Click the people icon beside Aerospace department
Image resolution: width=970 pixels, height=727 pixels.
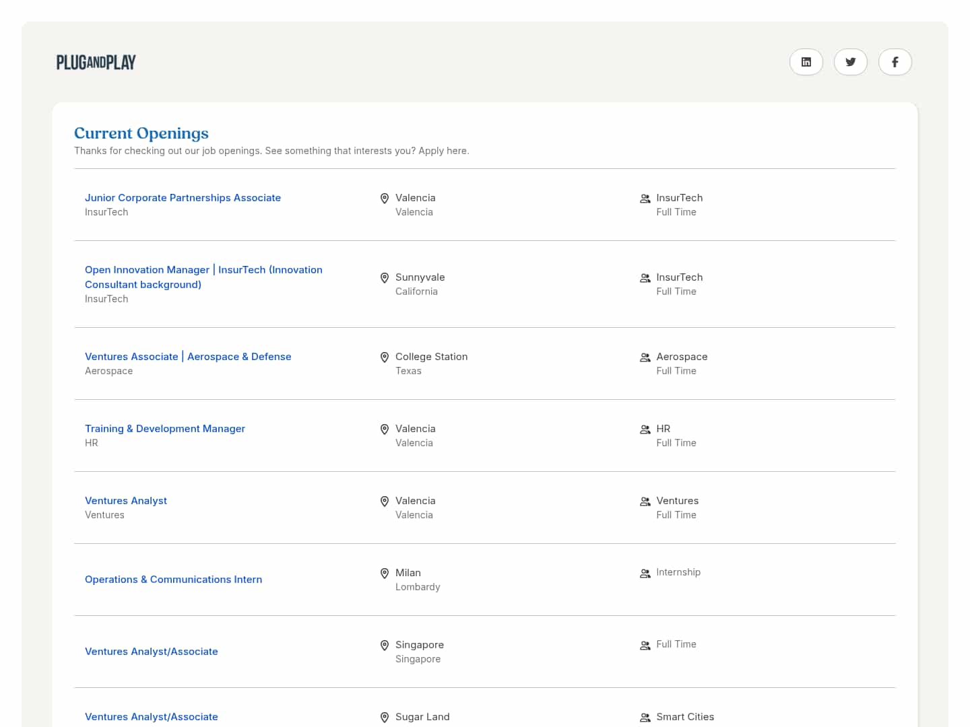(x=645, y=357)
